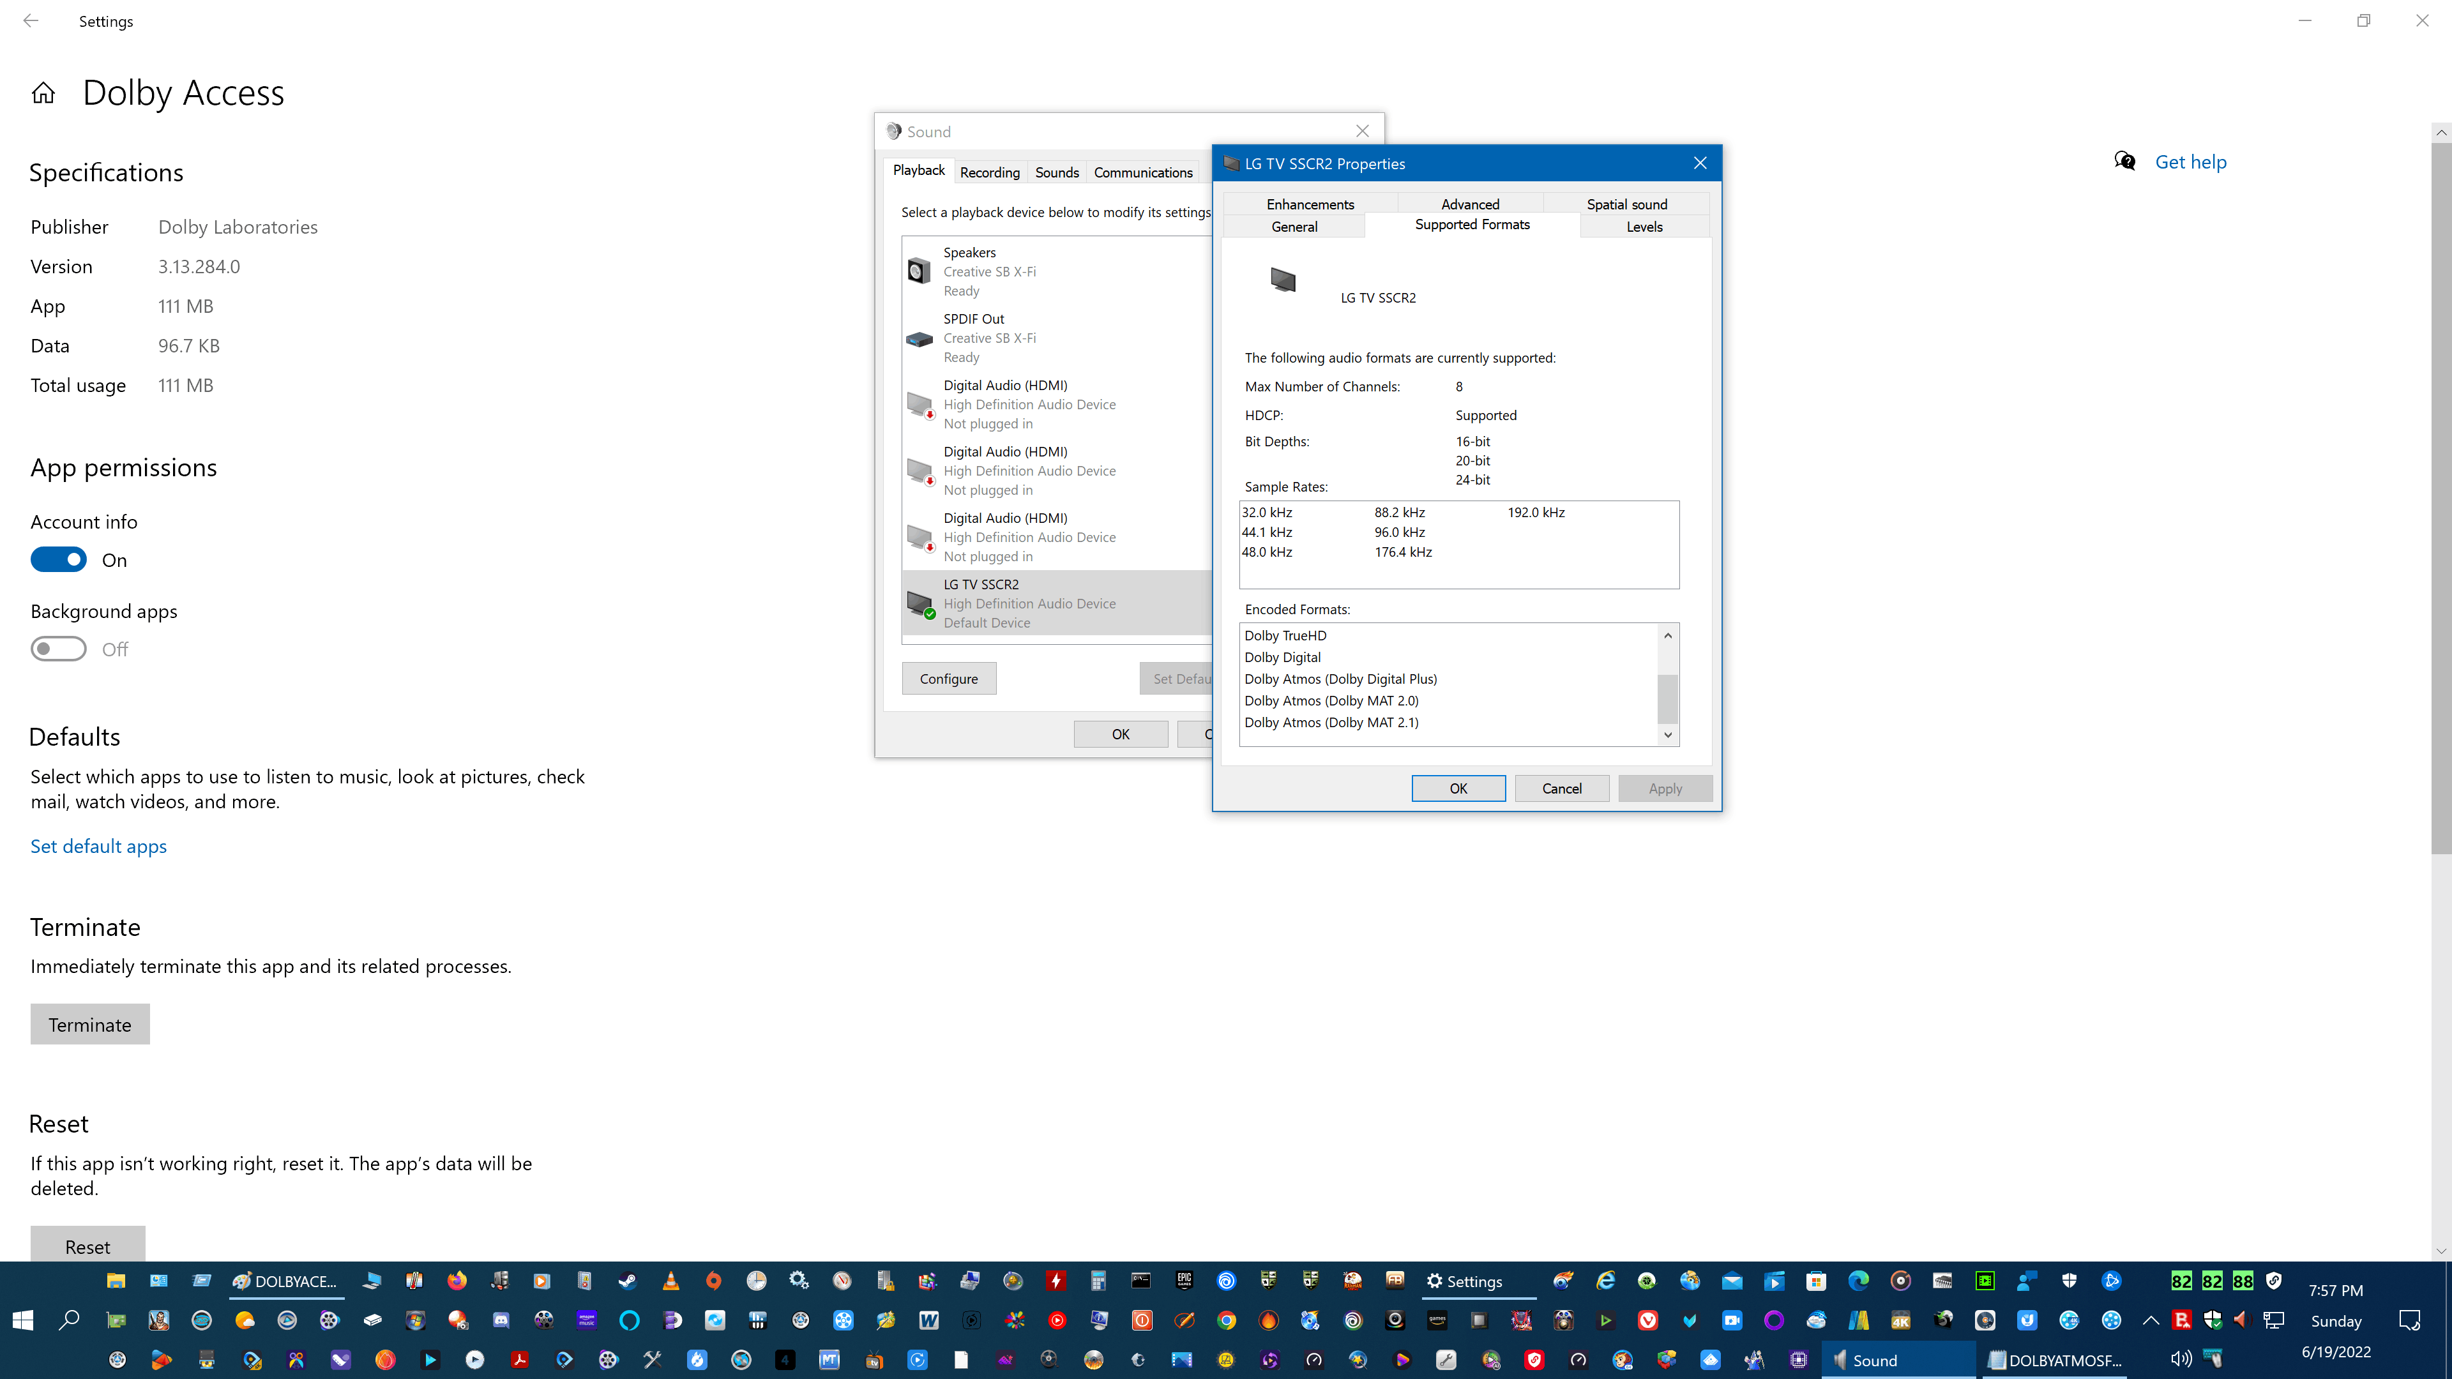This screenshot has height=1379, width=2452.
Task: Click the taskbar search magnifier
Action: 68,1320
